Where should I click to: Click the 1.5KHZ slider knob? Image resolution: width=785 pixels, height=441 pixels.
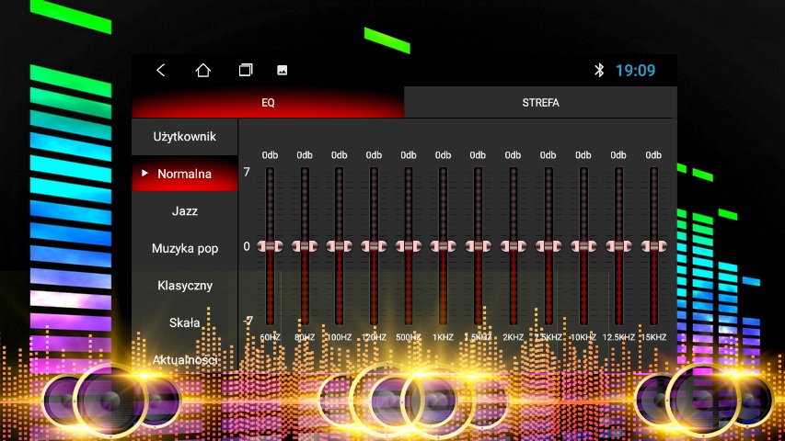tap(478, 246)
